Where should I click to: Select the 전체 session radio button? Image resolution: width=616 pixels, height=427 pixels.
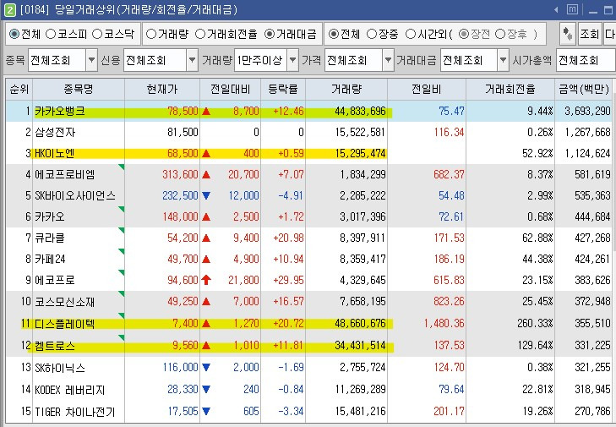(334, 34)
